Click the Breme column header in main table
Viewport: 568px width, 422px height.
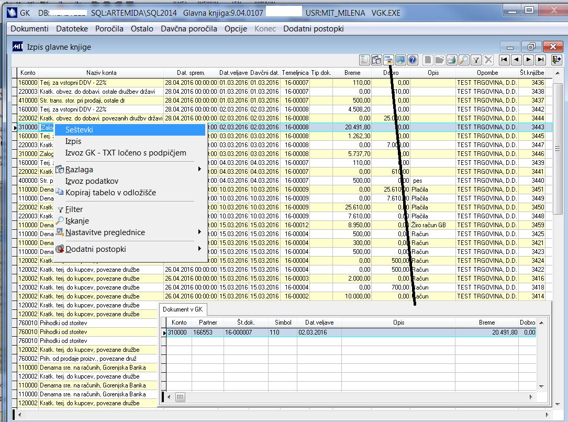(352, 73)
